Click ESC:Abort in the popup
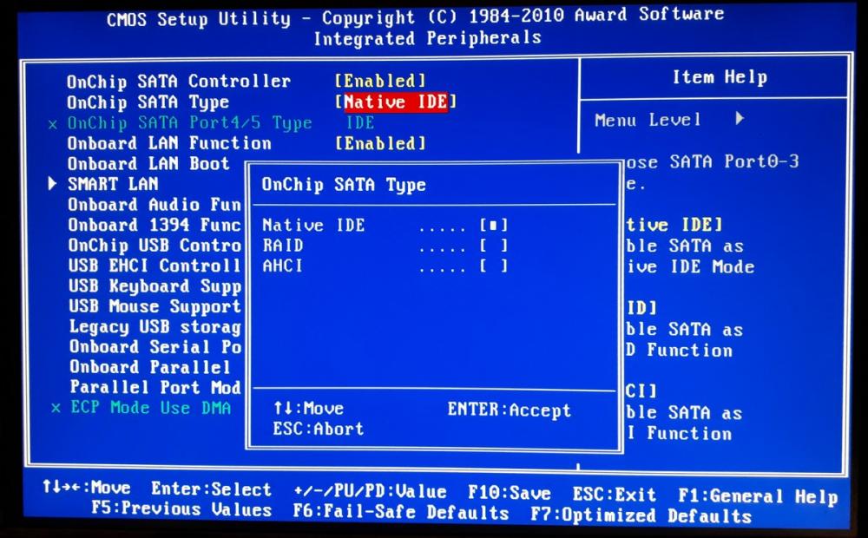 pyautogui.click(x=319, y=429)
